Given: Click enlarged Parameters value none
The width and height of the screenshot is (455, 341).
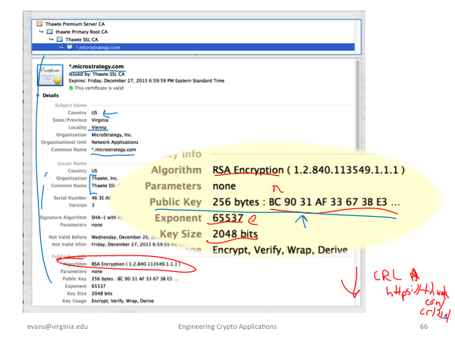Looking at the screenshot, I should 224,186.
